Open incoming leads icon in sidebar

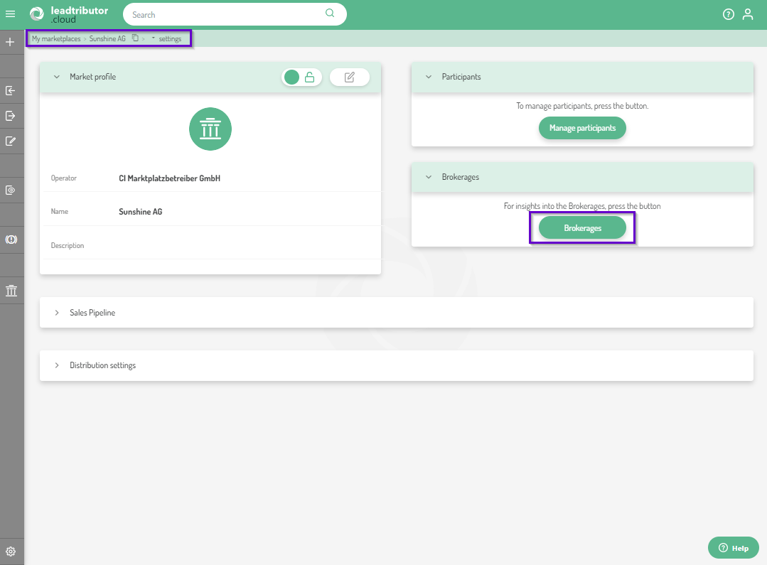pos(11,91)
